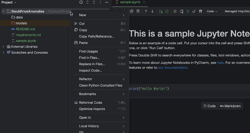Close the sample.ipynb editor tab
This screenshot has height=133, width=250.
(x=144, y=2)
